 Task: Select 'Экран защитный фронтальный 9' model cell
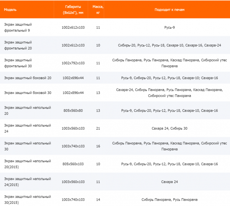pos(20,28)
